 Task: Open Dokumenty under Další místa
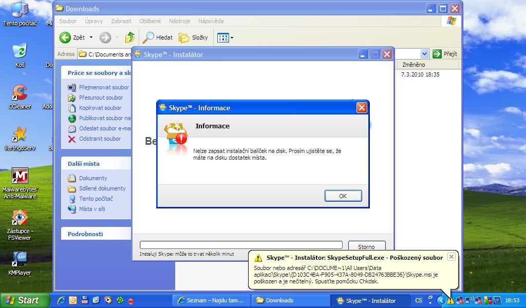click(93, 178)
